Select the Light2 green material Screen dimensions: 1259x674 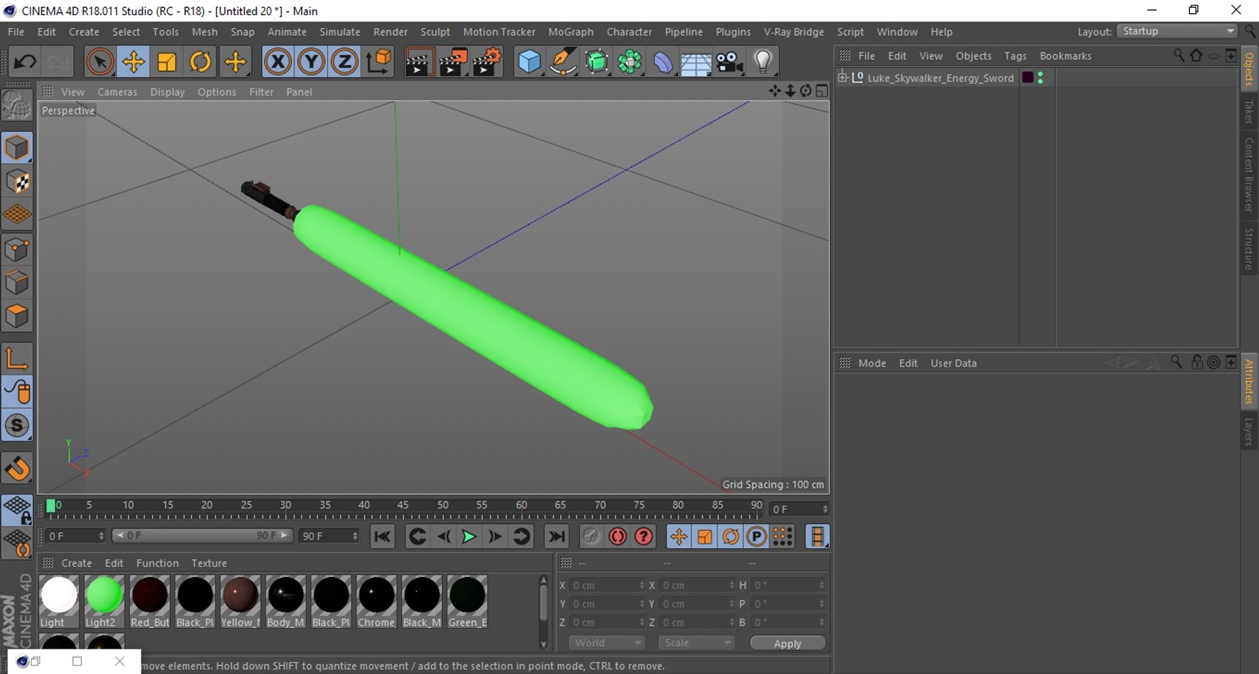click(104, 601)
